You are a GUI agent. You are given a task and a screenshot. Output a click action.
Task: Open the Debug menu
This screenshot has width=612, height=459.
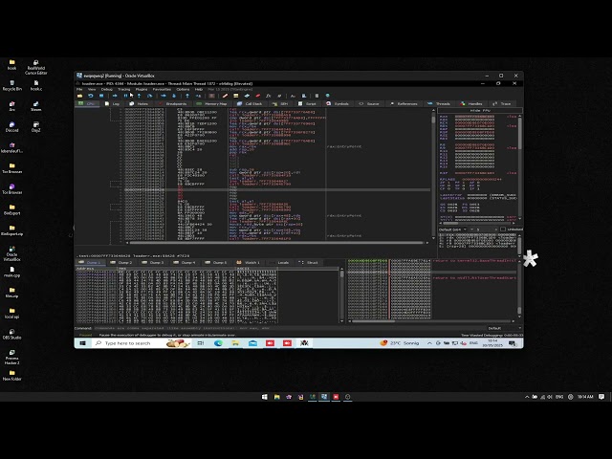(x=106, y=89)
